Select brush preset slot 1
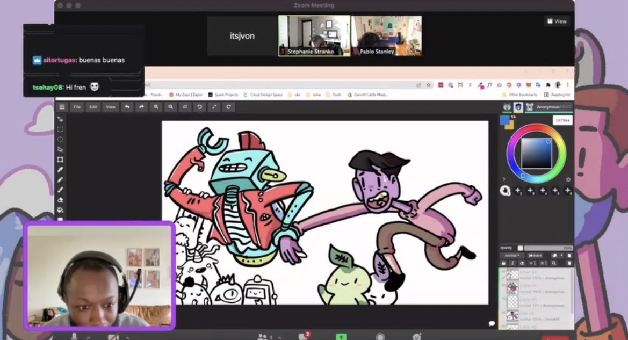This screenshot has height=340, width=628. [x=506, y=191]
